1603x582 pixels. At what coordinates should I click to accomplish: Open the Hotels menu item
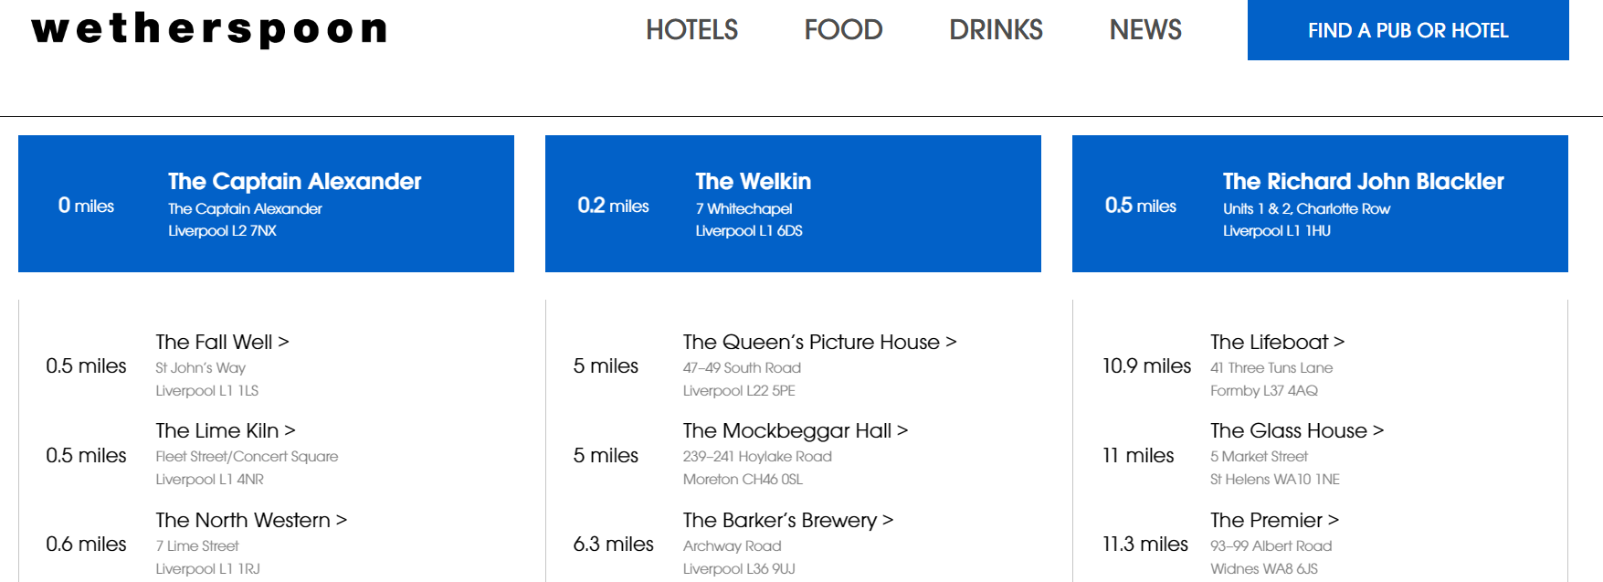691,30
